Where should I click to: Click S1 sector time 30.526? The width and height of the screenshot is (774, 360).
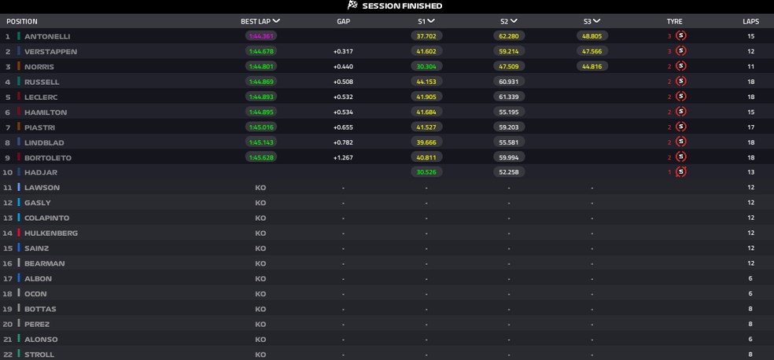(x=426, y=173)
